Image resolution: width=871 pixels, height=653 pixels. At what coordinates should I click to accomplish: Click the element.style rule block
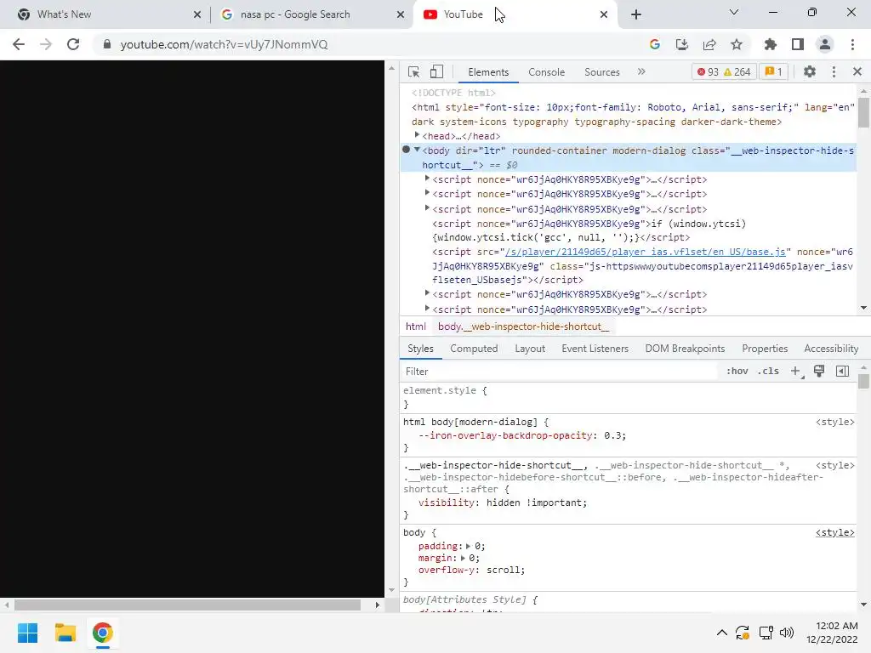[628, 397]
